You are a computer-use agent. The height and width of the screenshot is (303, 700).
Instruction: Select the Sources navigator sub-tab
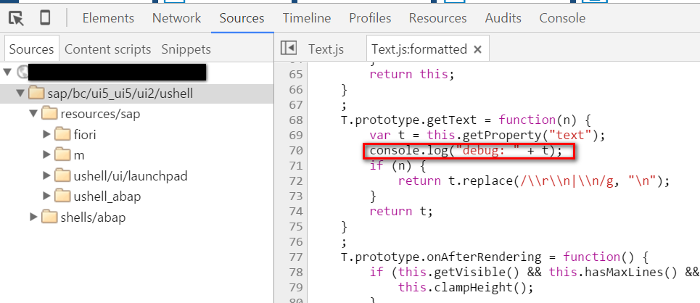(31, 49)
